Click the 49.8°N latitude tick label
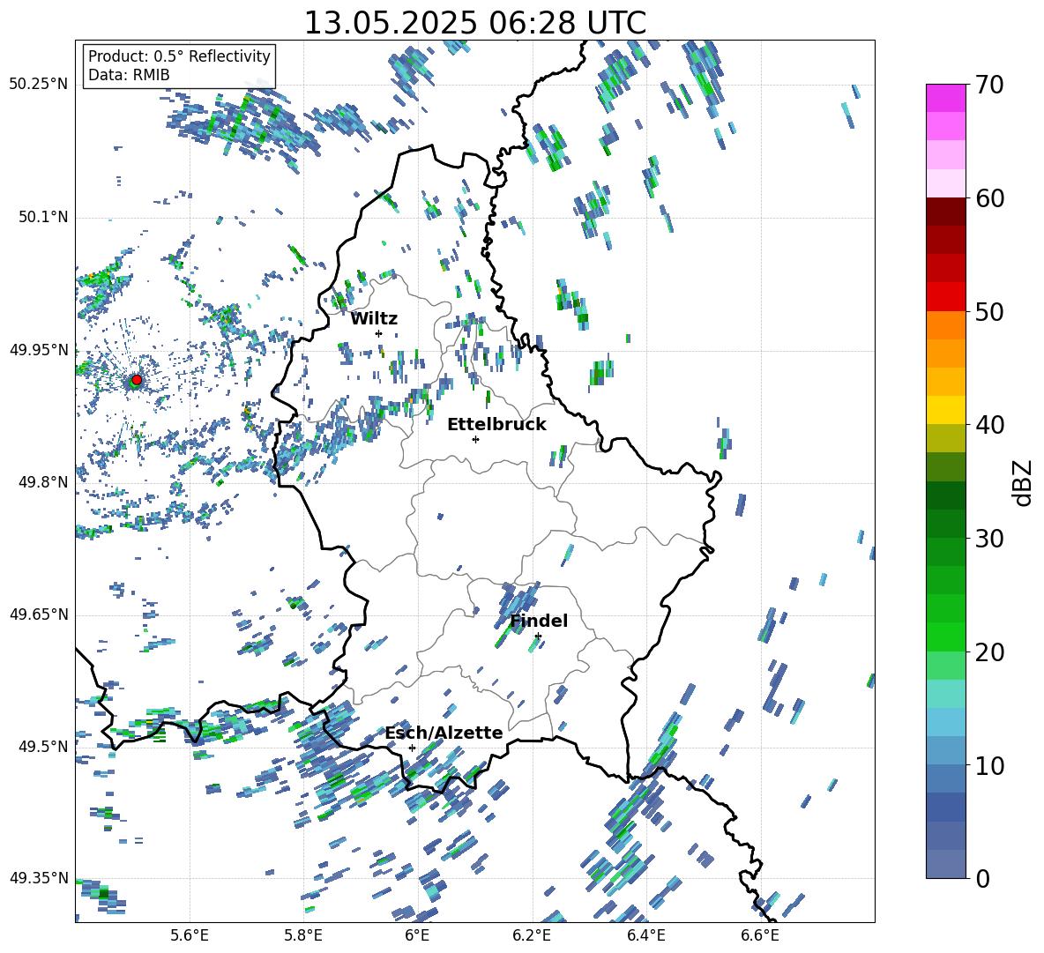1044x953 pixels. (x=43, y=482)
